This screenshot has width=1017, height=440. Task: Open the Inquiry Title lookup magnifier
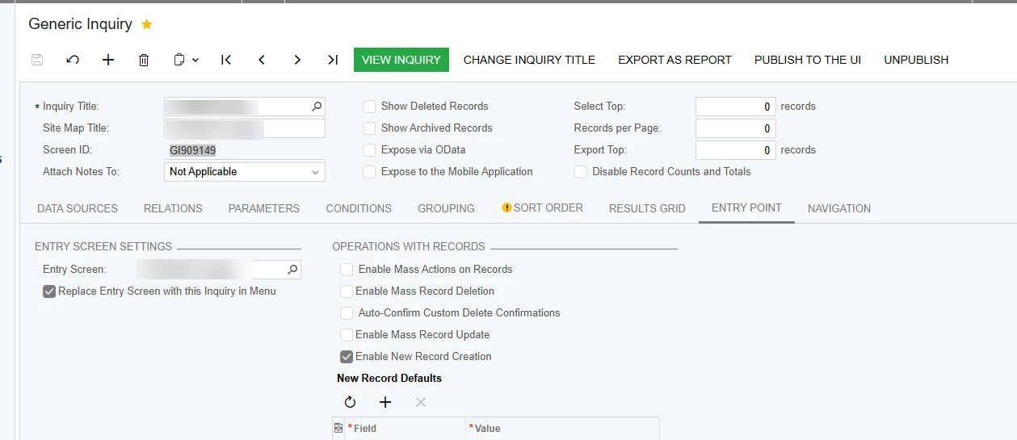[317, 106]
